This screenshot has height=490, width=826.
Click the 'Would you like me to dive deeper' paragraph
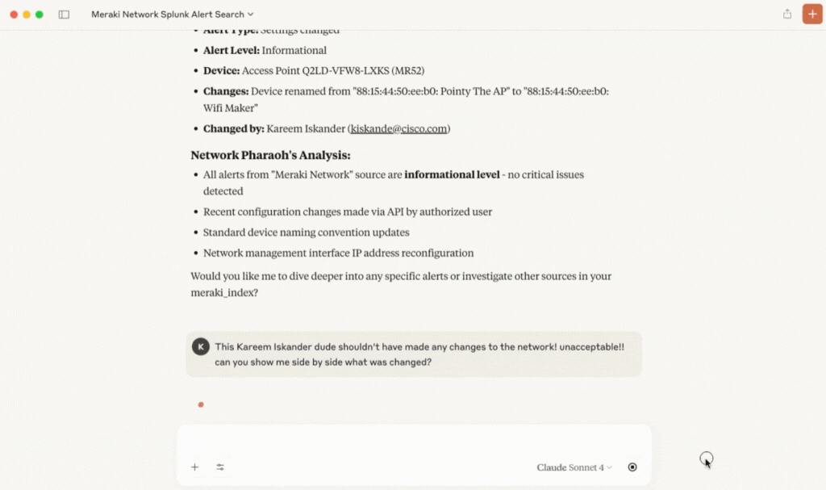click(x=401, y=283)
